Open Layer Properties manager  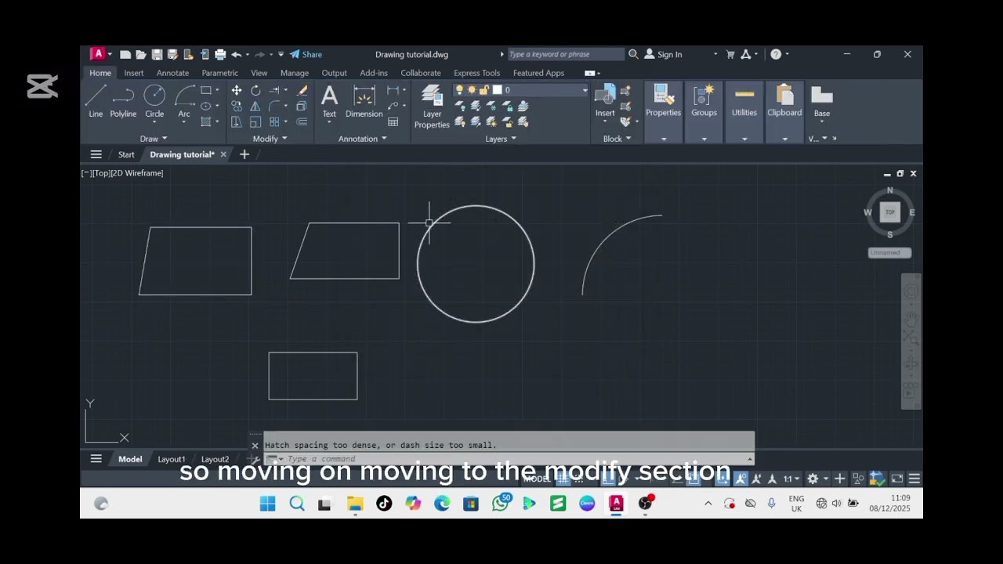(432, 107)
